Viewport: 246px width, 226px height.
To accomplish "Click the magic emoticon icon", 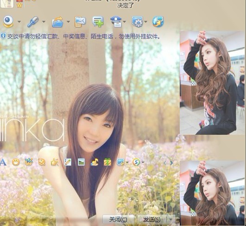I will click(x=29, y=162).
